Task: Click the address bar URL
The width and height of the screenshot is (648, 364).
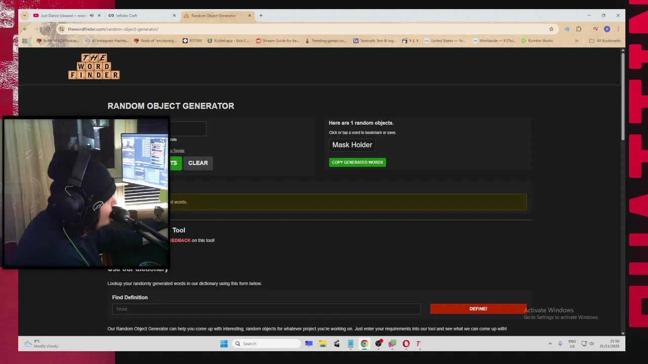Action: pos(113,29)
